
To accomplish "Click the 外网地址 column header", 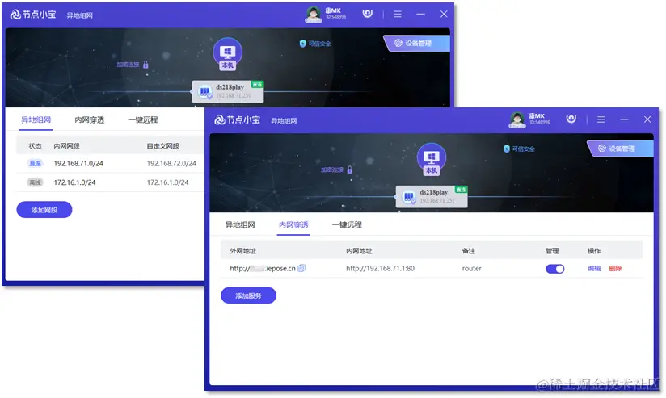I will [x=243, y=251].
